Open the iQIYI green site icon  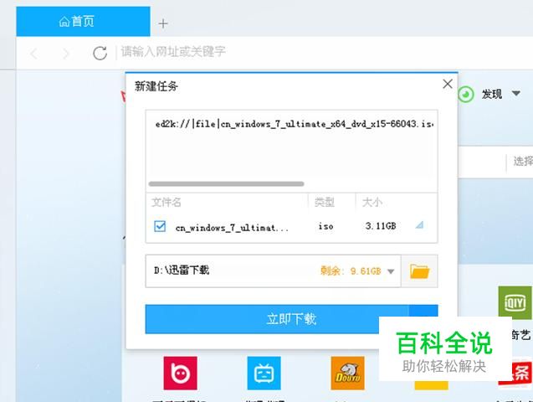515,303
